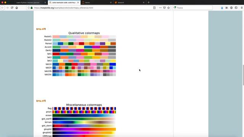Click the account icon in toolbar
The width and height of the screenshot is (244, 137).
click(x=231, y=8)
